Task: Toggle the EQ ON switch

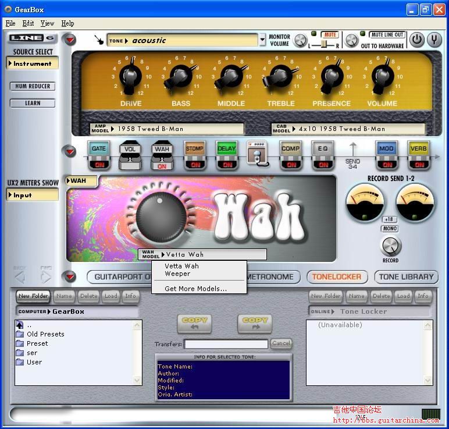Action: click(x=323, y=165)
